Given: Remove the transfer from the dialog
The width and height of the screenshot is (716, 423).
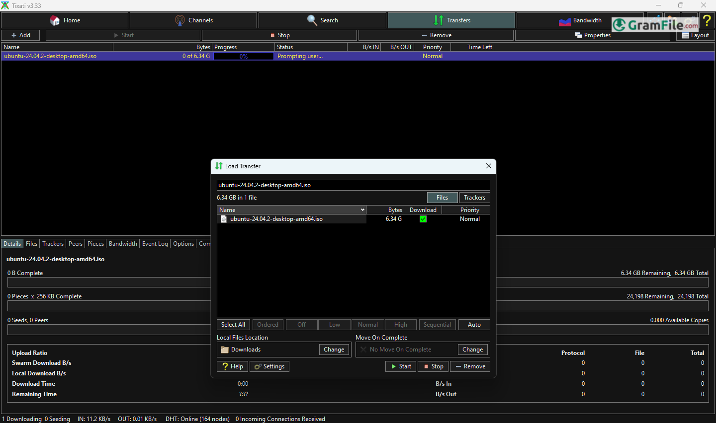Looking at the screenshot, I should click(470, 366).
